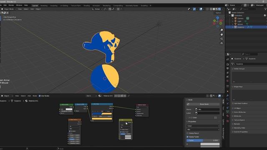This screenshot has height=150, width=267.
Task: Select the Material Output node header
Action: [x=142, y=105]
